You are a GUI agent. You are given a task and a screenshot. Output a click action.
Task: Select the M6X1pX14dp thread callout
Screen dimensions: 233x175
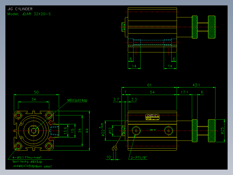pyautogui.click(x=77, y=100)
